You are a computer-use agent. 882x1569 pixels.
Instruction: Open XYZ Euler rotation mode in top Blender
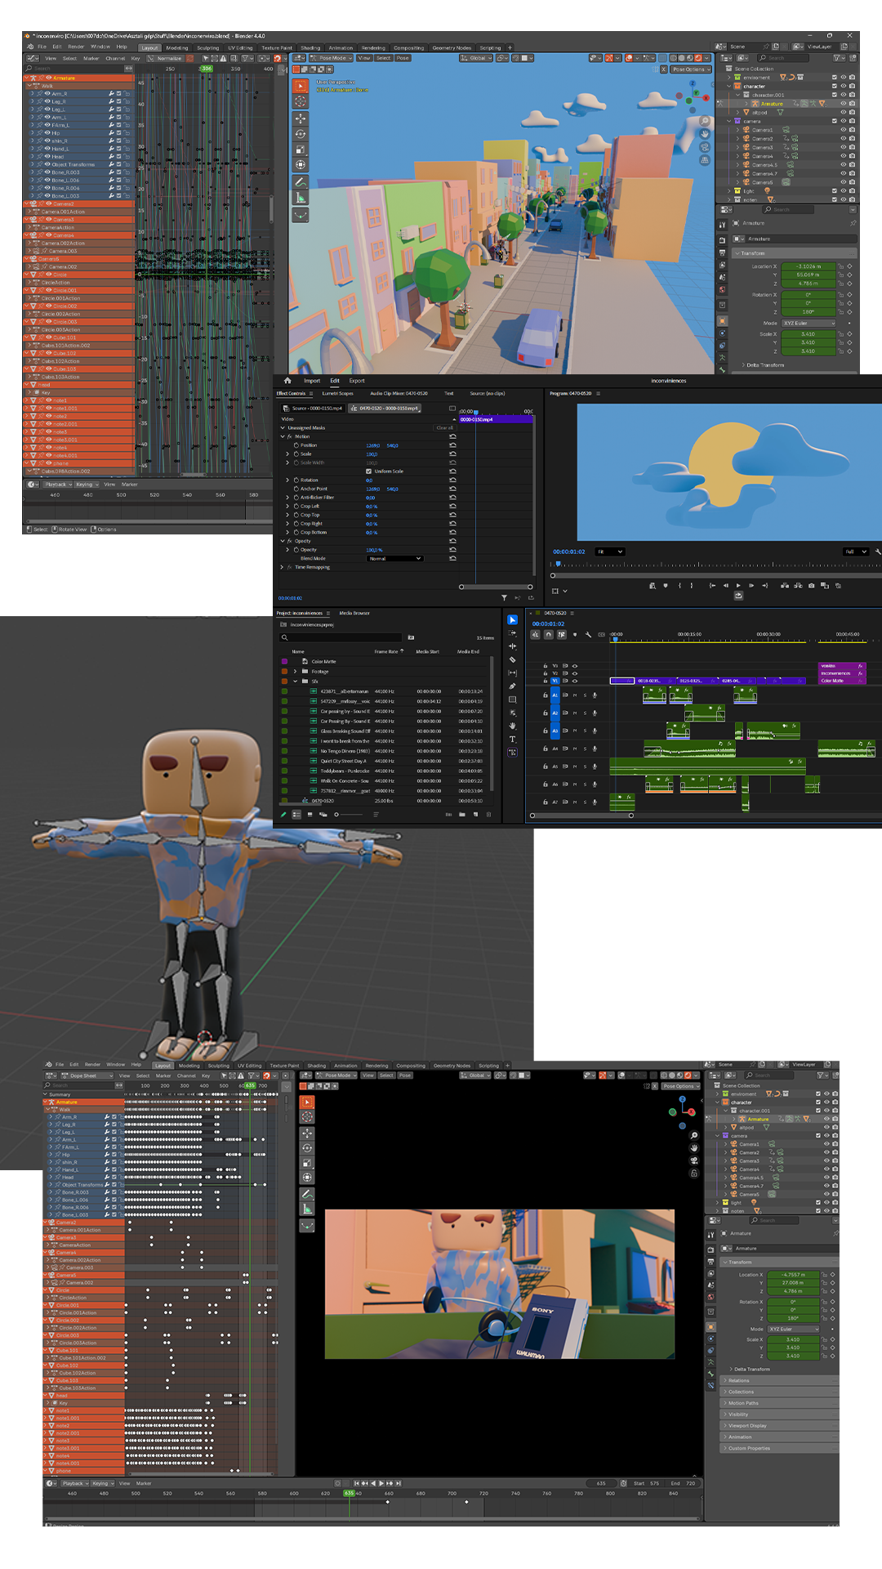pyautogui.click(x=809, y=324)
